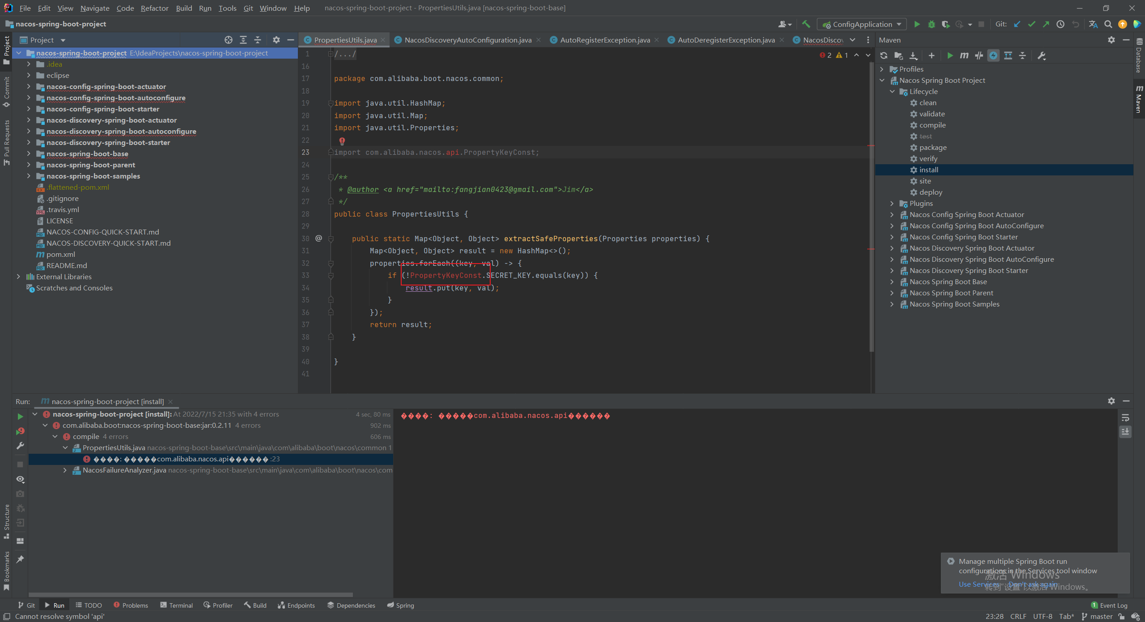Open the translate plugin icon
Screen dimensions: 1145x622
click(1093, 24)
